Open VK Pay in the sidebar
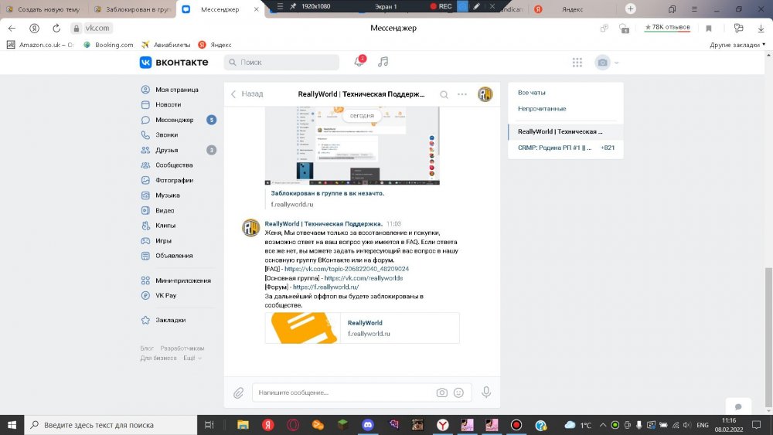773x435 pixels. 165,296
